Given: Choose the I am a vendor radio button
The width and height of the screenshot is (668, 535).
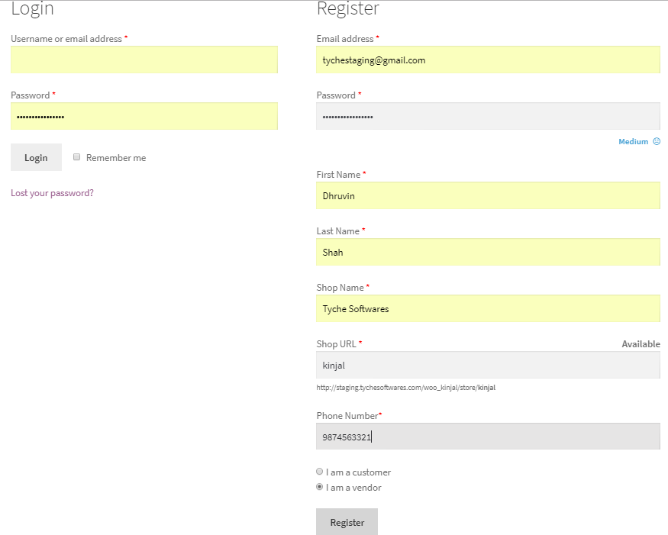Looking at the screenshot, I should (x=320, y=487).
